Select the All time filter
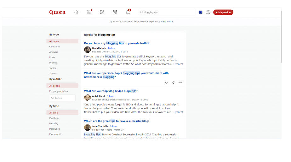This screenshot has width=291, height=162. pos(62,113)
